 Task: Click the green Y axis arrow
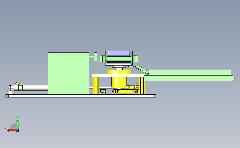[18, 125]
